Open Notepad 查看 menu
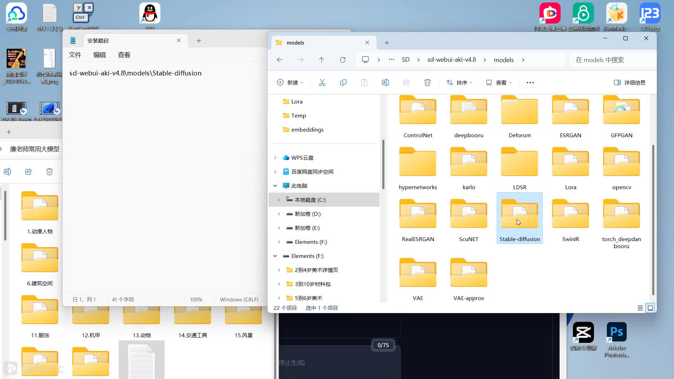 124,55
